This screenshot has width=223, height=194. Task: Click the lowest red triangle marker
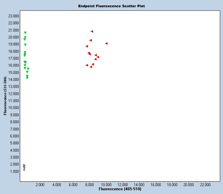pos(91,67)
